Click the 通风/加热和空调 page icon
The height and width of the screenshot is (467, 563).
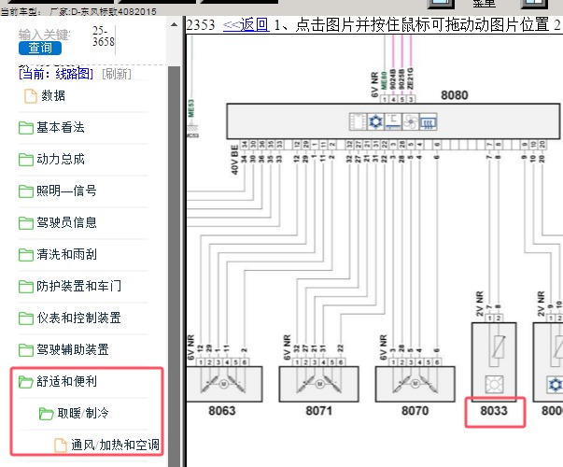click(x=61, y=446)
